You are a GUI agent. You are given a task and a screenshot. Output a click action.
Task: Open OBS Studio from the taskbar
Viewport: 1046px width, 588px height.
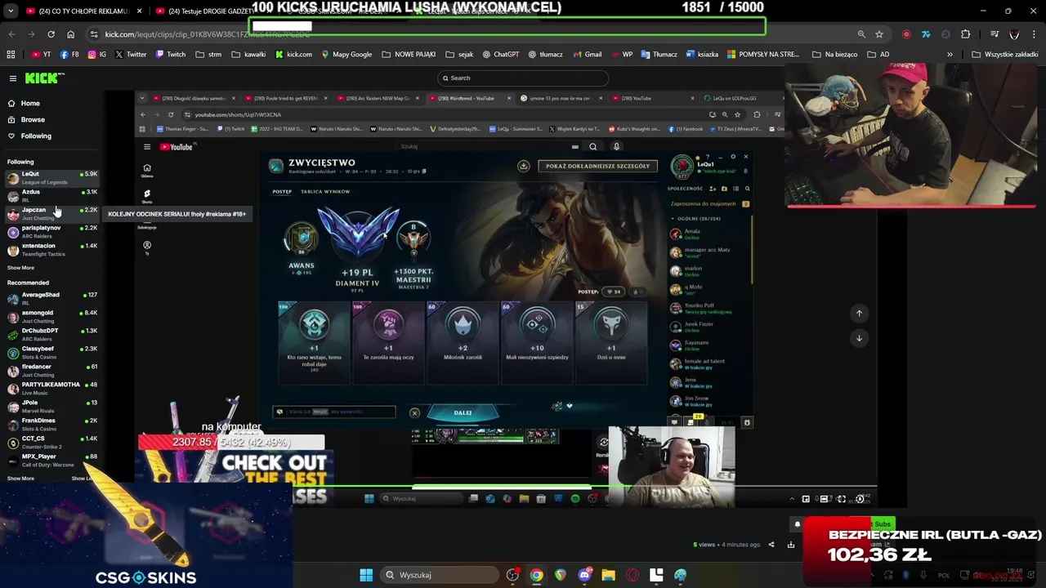click(x=512, y=575)
